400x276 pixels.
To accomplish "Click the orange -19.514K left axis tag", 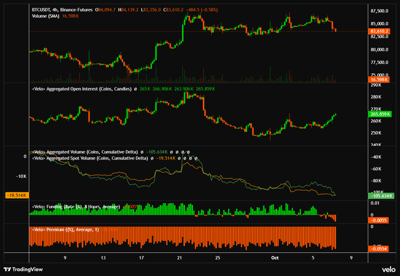I will pyautogui.click(x=17, y=195).
